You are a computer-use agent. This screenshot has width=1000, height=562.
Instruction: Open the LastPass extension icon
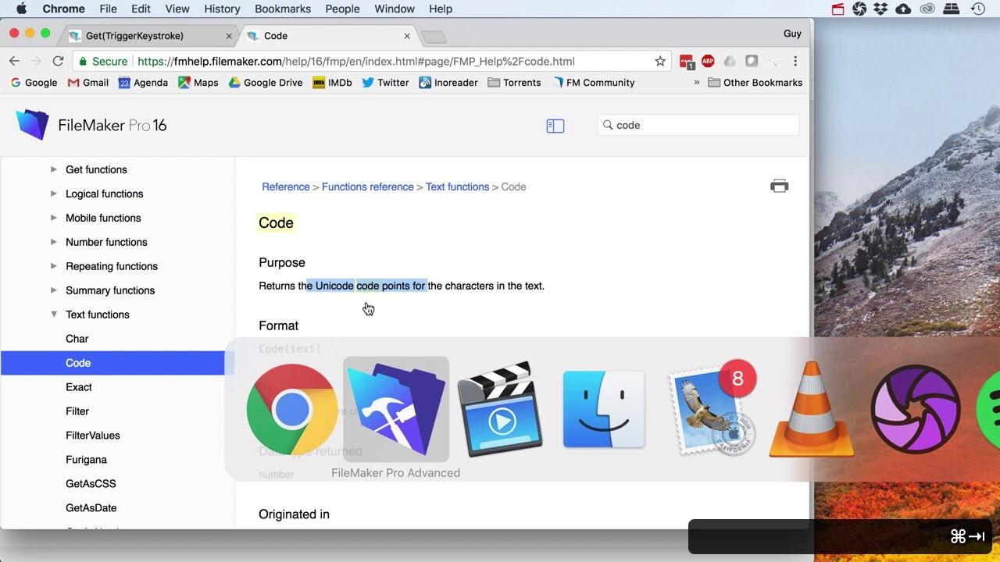coord(687,62)
